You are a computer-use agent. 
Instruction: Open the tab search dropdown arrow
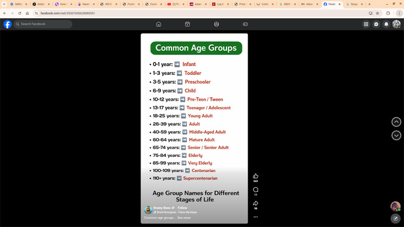(4, 4)
